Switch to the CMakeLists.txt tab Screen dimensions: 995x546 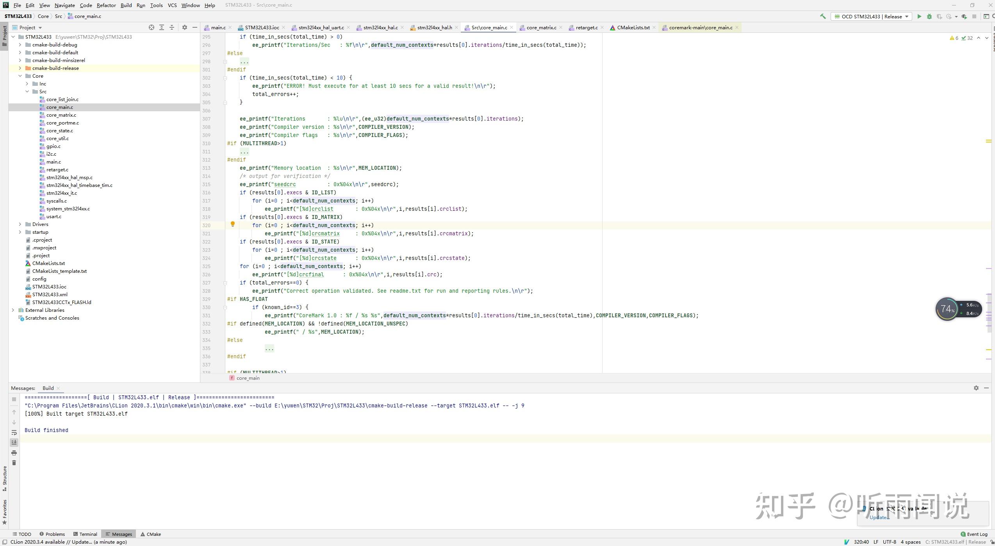point(633,28)
